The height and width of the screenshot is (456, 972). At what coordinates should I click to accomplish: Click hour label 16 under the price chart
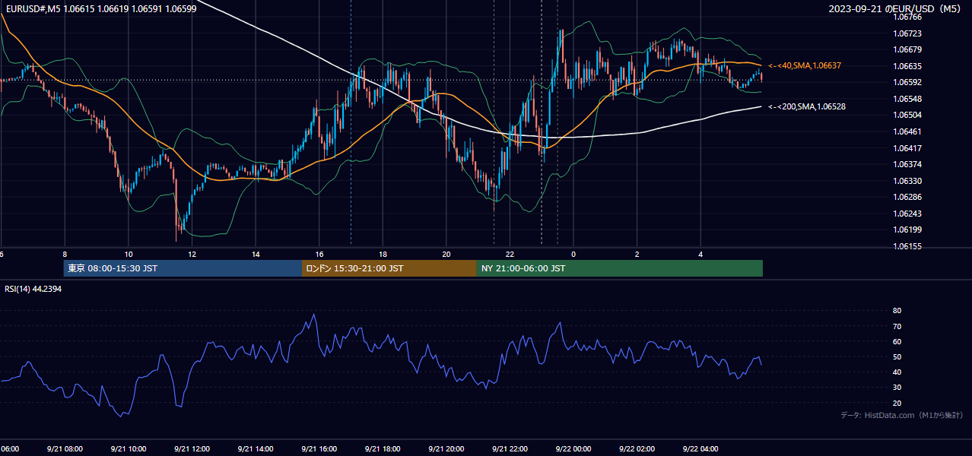[x=319, y=254]
